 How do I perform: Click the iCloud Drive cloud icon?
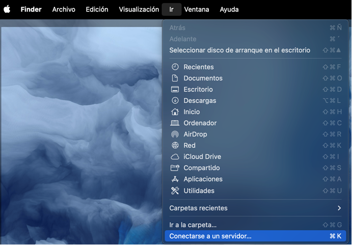(x=175, y=157)
